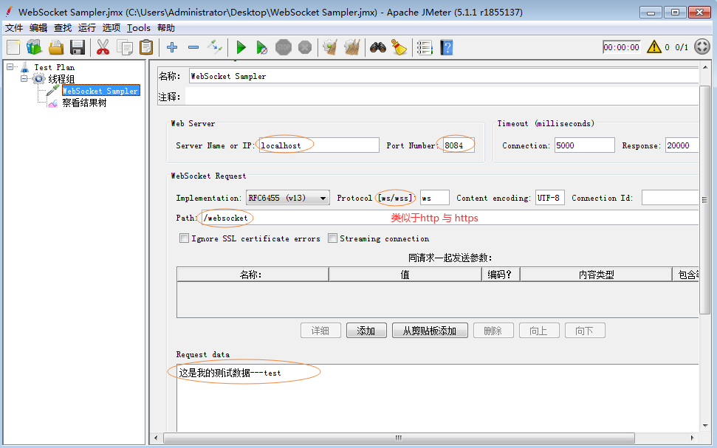The height and width of the screenshot is (448, 717).
Task: Click the Toggle enable/disable icon
Action: tap(215, 47)
